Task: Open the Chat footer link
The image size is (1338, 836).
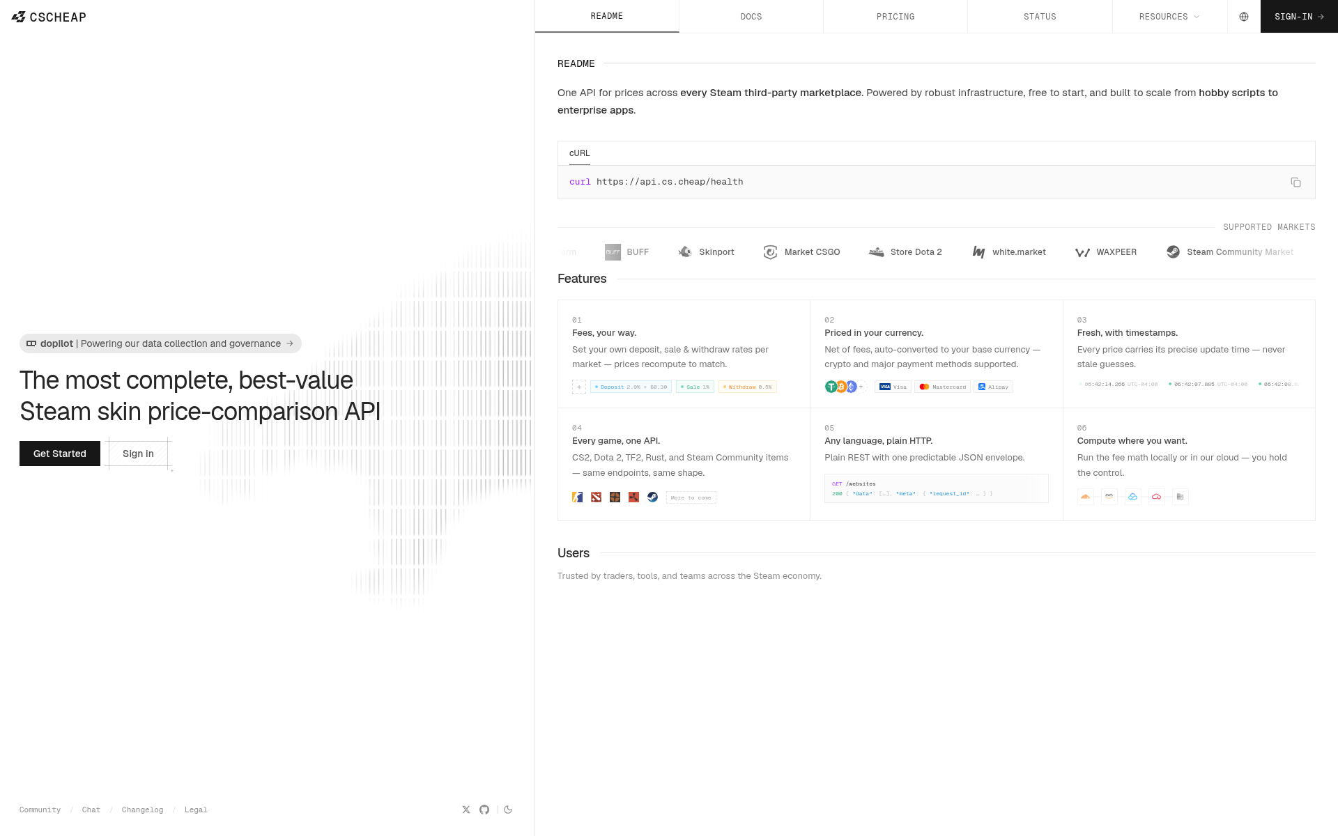Action: (91, 810)
